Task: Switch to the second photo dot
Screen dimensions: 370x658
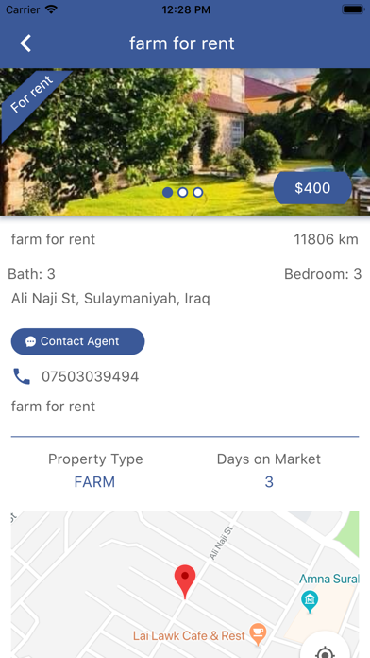Action: click(182, 192)
